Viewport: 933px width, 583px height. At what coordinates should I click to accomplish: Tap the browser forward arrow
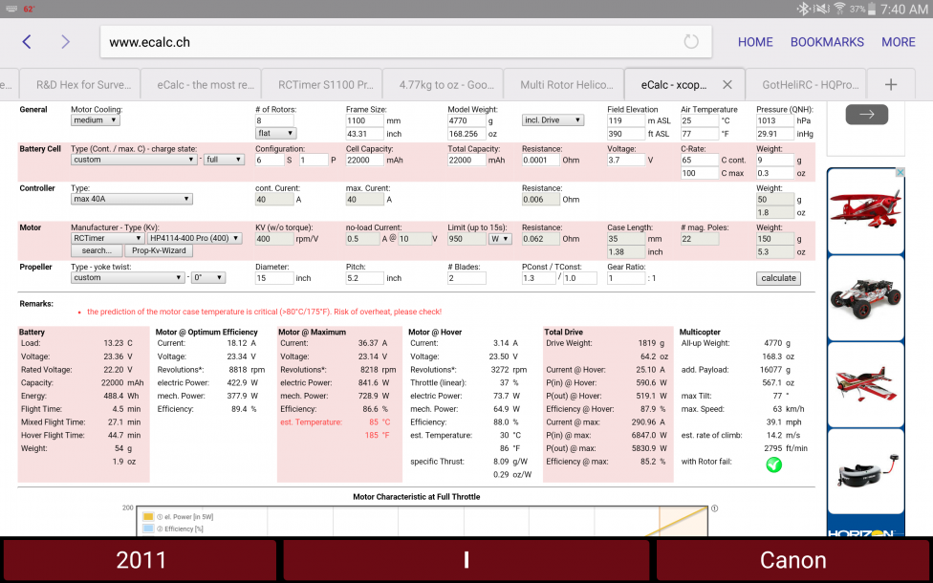click(x=65, y=42)
